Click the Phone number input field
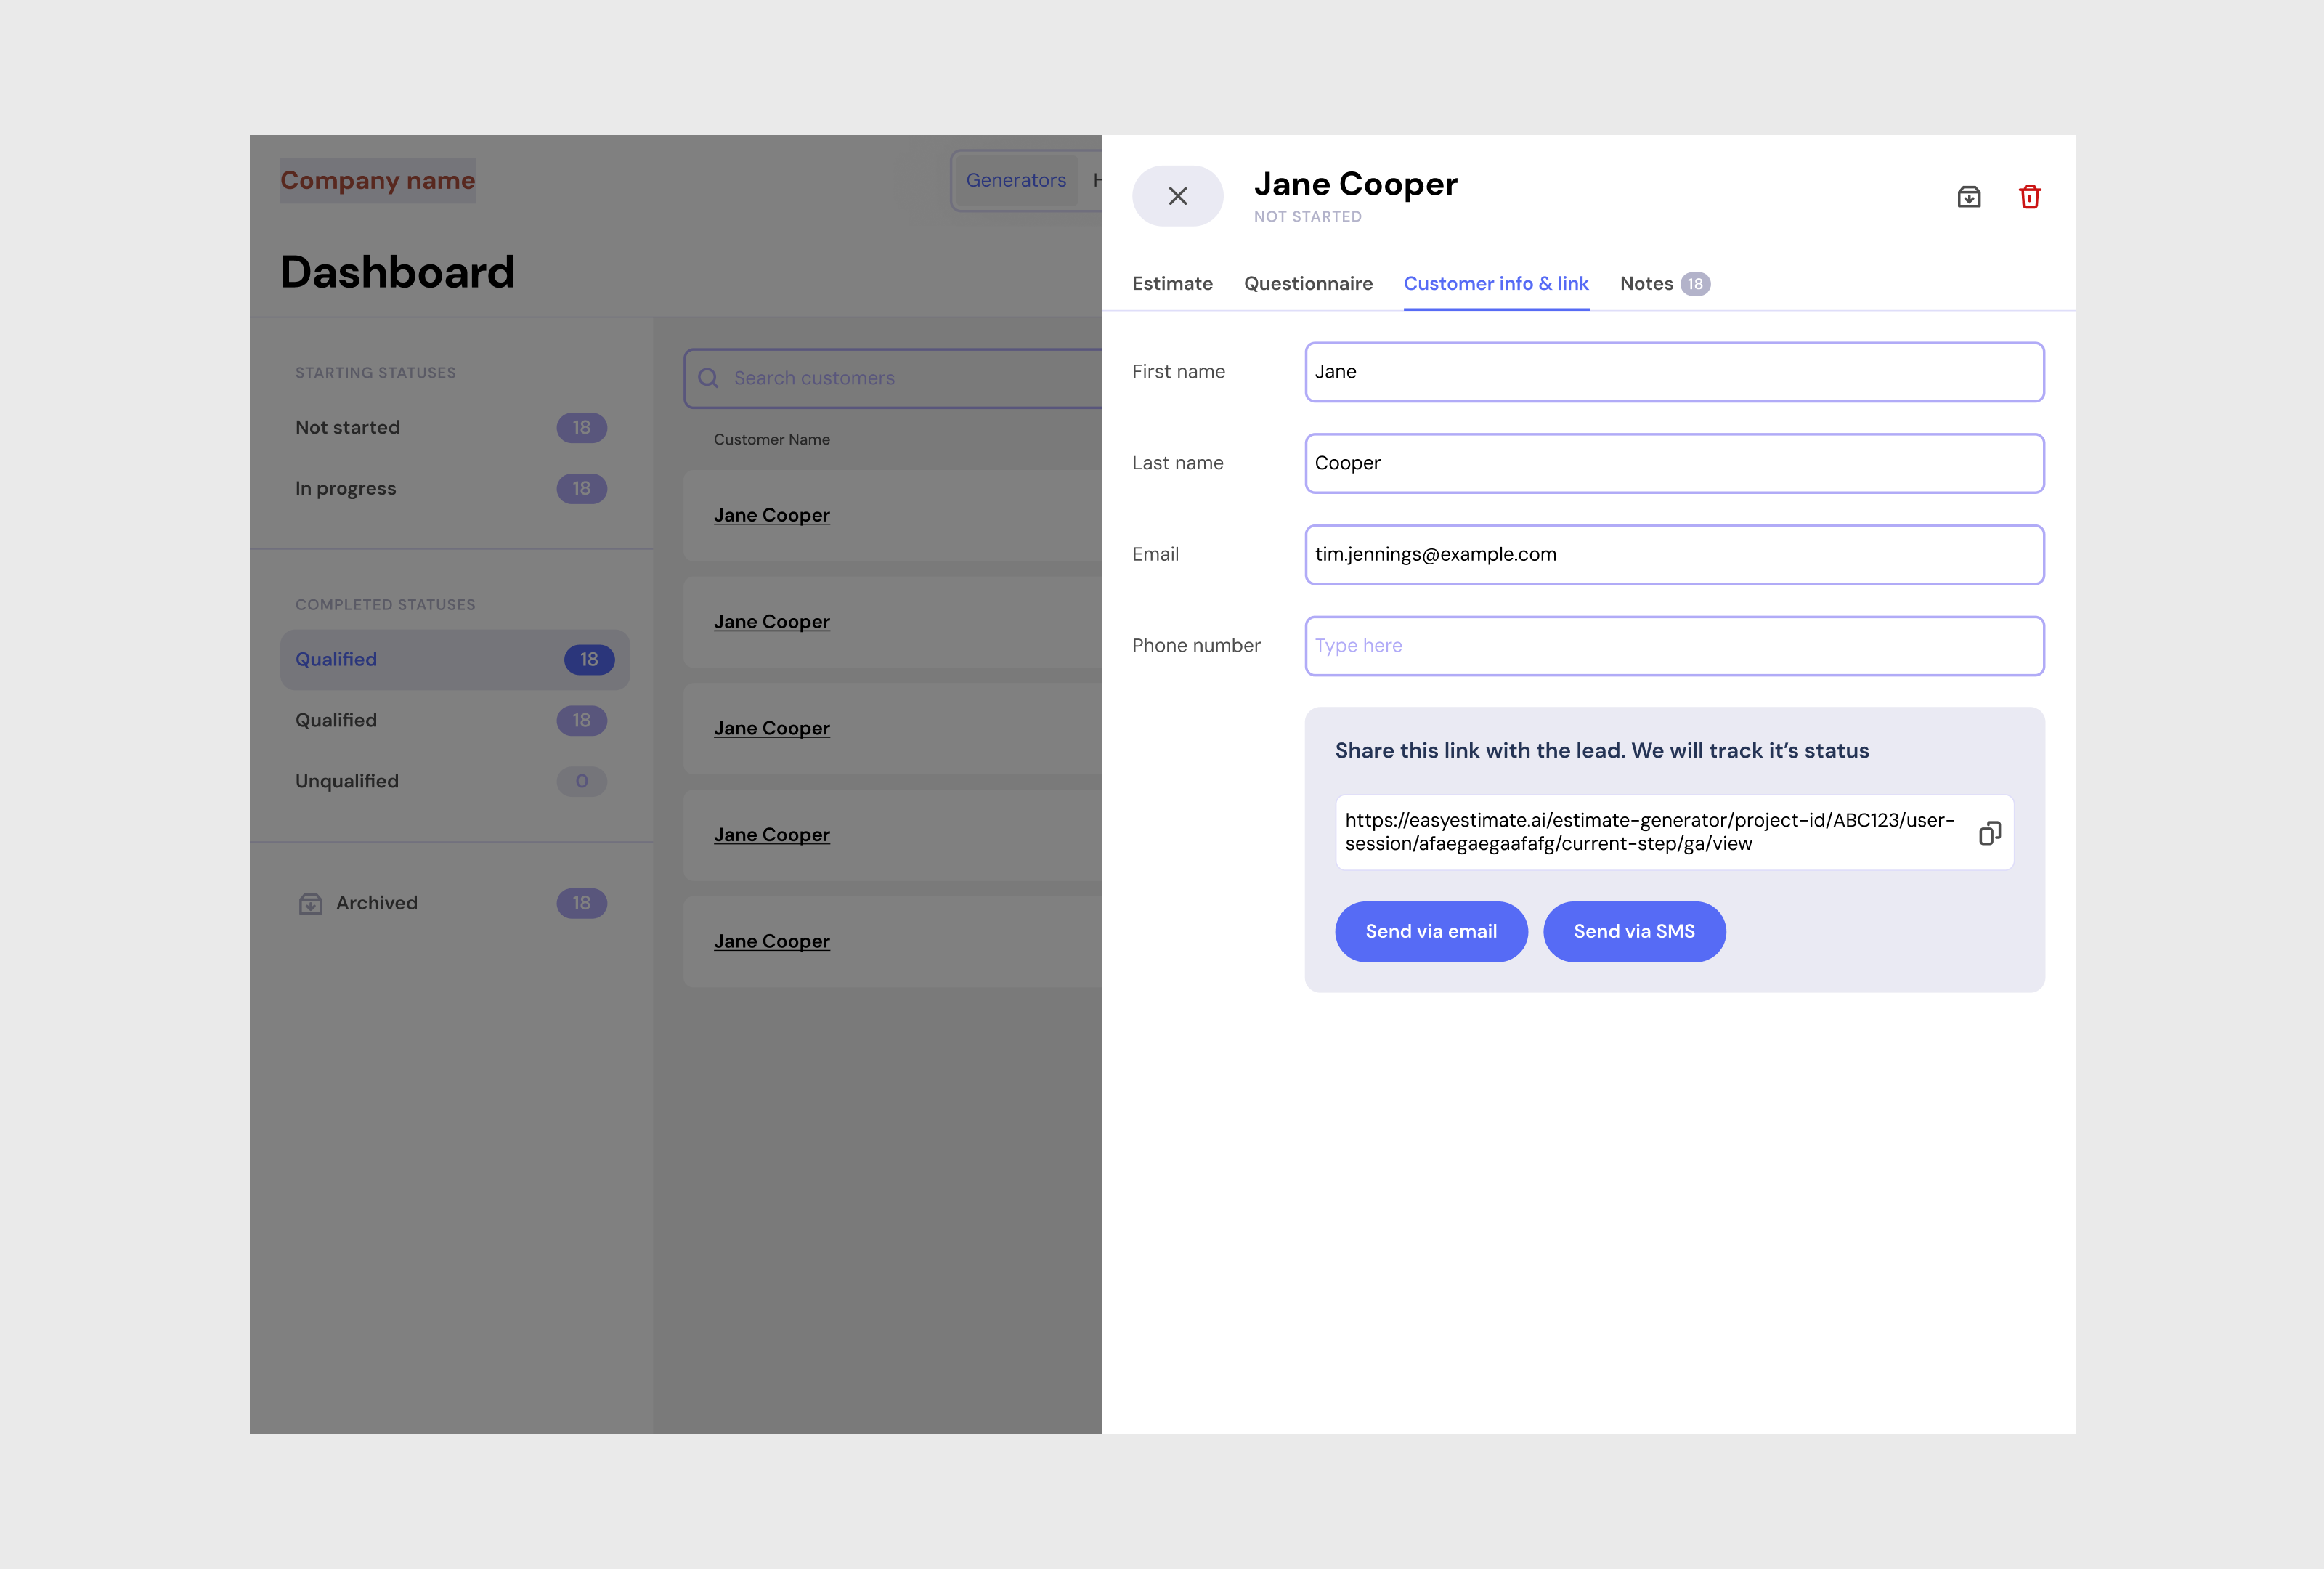Image resolution: width=2324 pixels, height=1569 pixels. pyautogui.click(x=1674, y=646)
